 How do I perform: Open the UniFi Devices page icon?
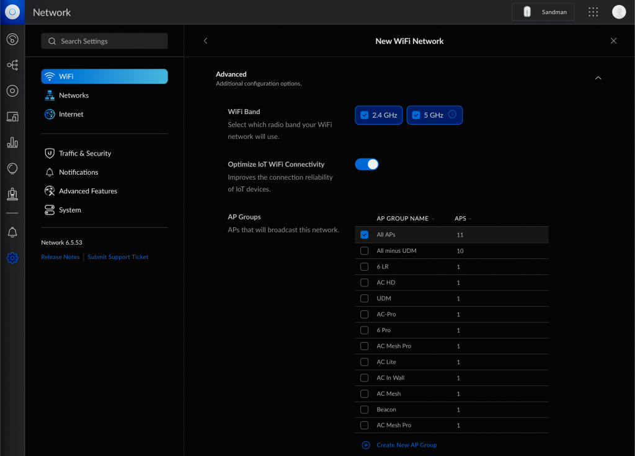pyautogui.click(x=12, y=90)
